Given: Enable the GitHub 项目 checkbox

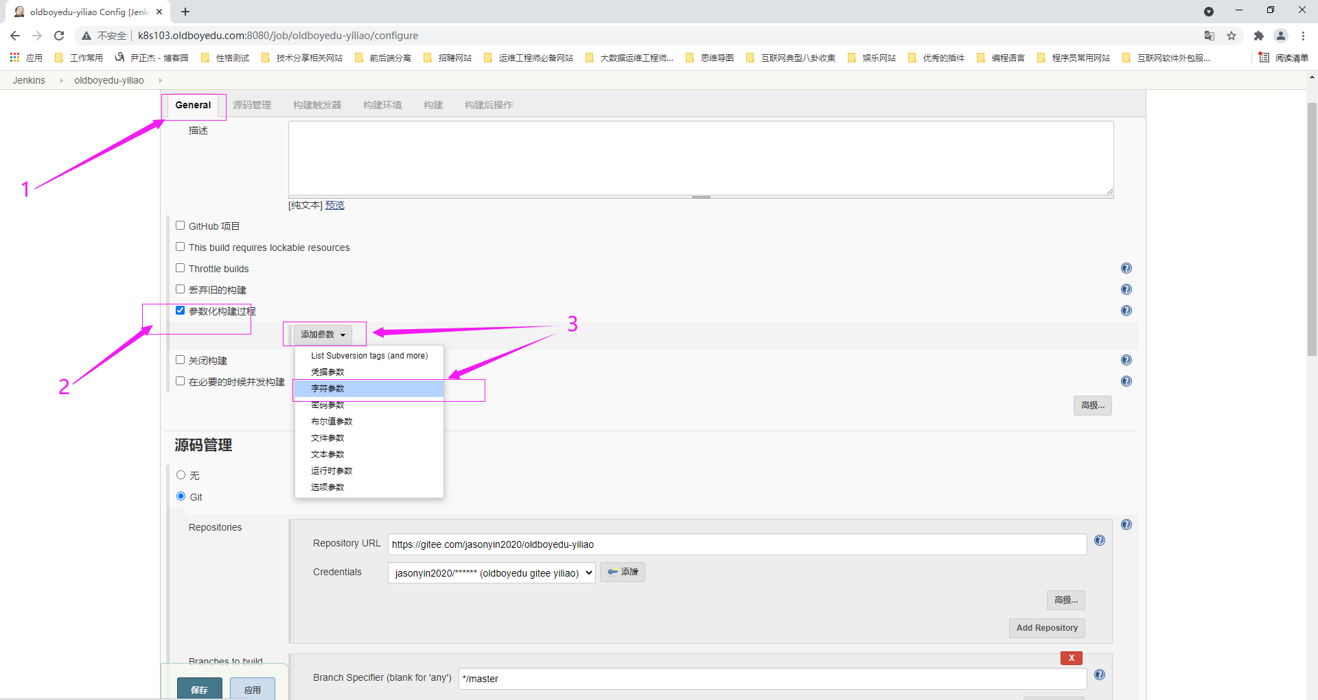Looking at the screenshot, I should point(180,226).
